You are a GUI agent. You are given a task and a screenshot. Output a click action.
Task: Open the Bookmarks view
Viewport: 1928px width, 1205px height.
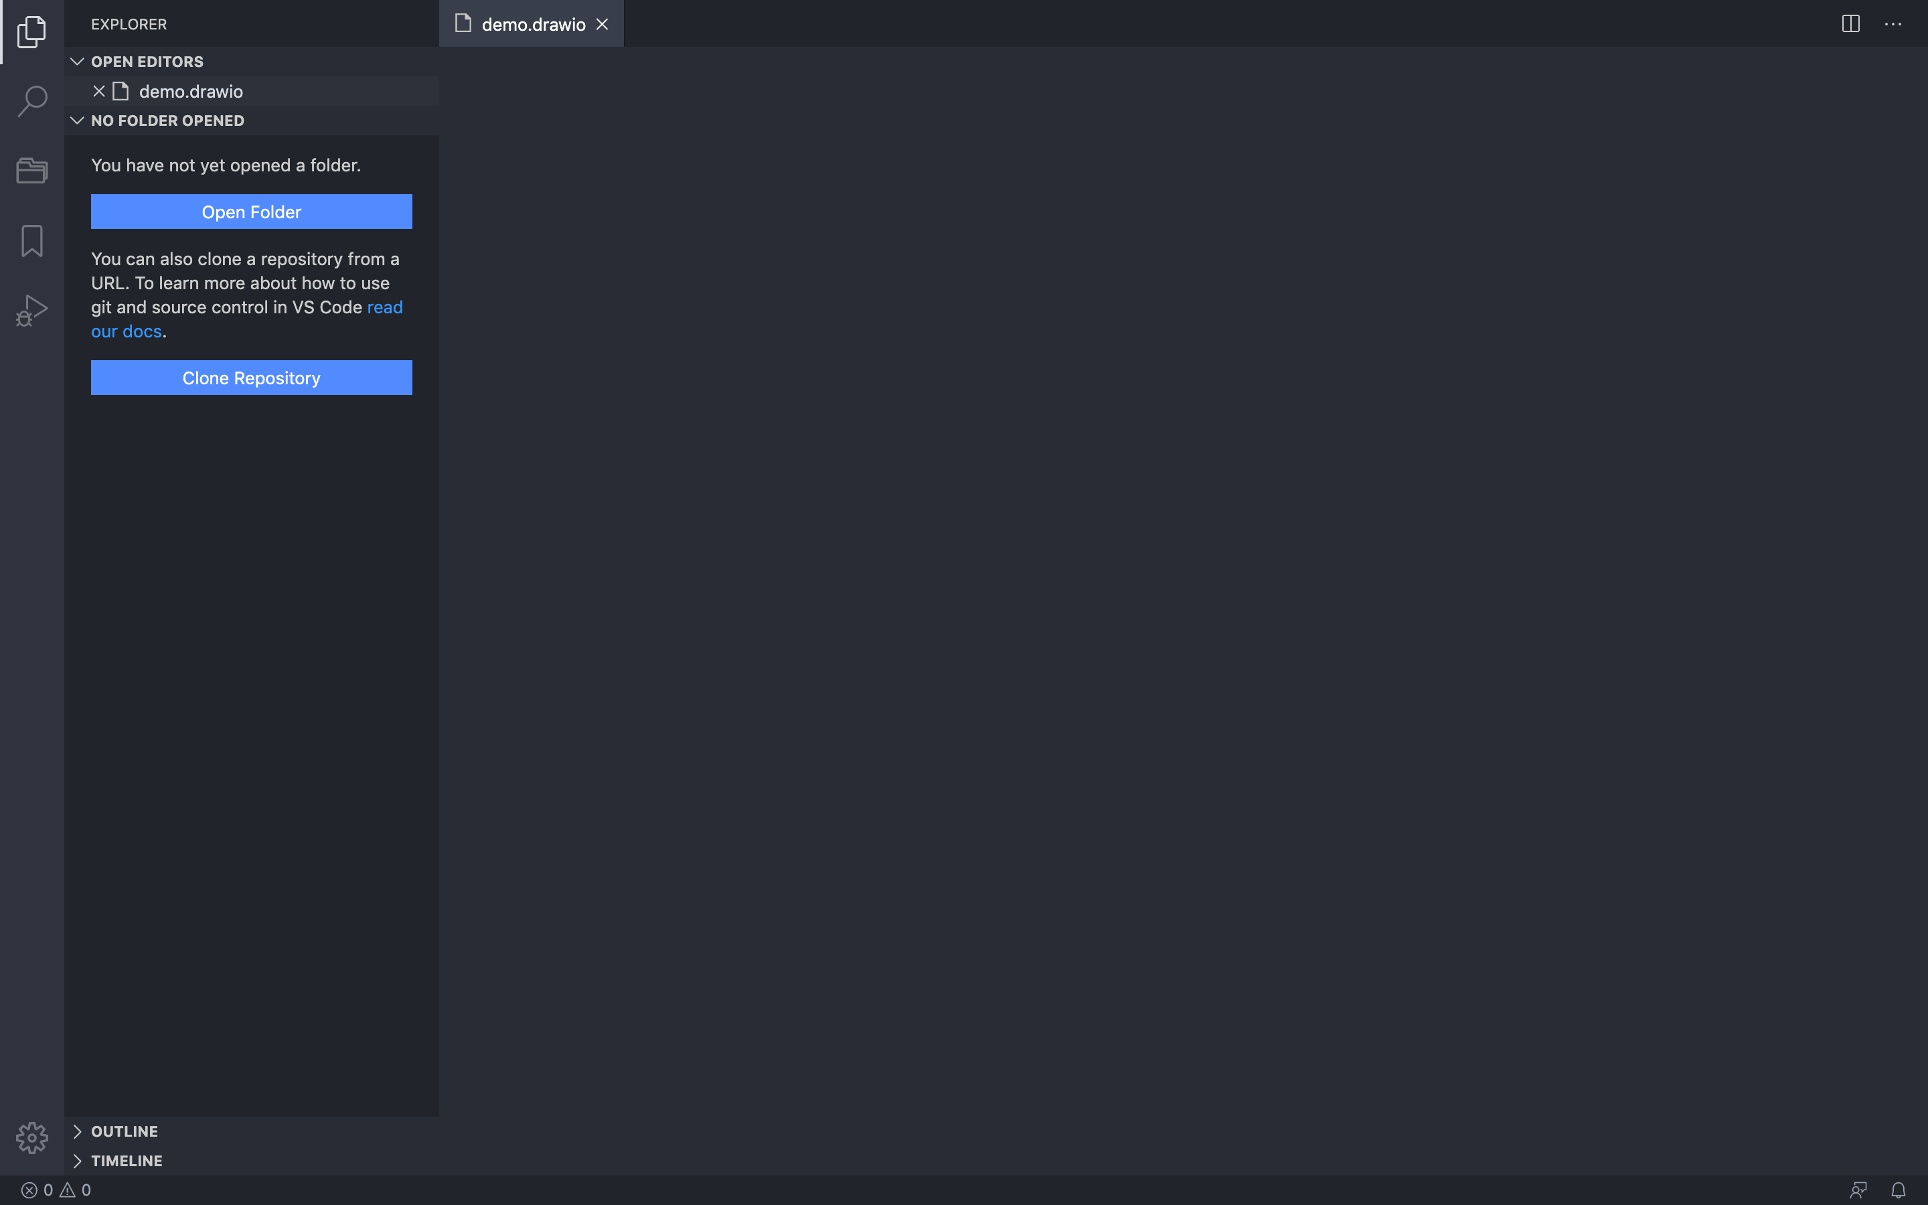point(32,240)
